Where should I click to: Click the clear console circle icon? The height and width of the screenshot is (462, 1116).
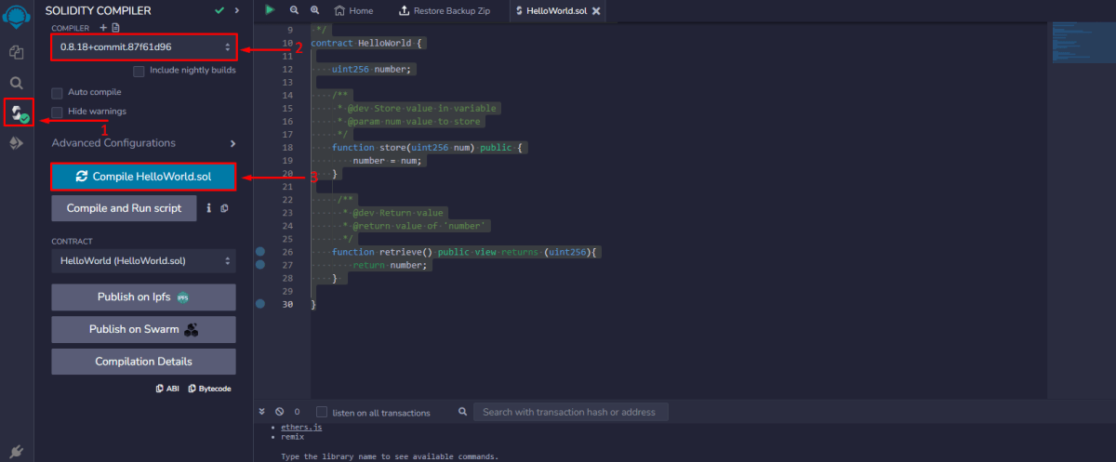279,412
